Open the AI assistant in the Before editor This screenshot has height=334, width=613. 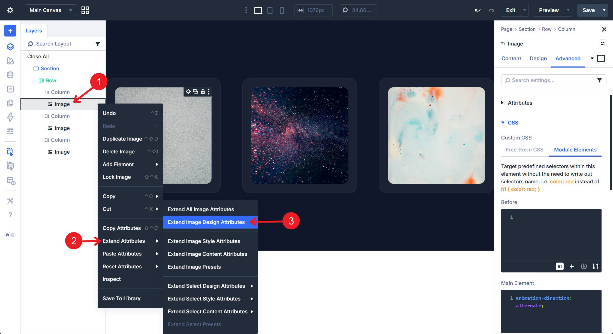coord(560,266)
